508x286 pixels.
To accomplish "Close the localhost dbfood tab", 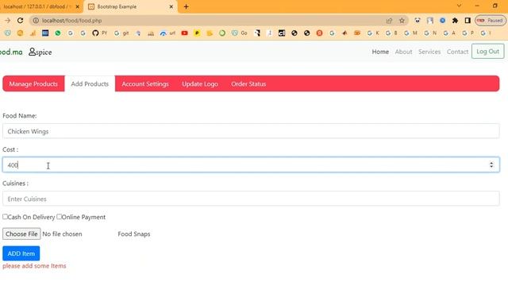I will coord(78,6).
